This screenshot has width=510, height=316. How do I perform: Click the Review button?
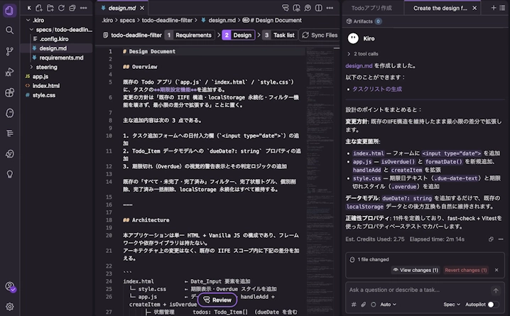(x=217, y=300)
